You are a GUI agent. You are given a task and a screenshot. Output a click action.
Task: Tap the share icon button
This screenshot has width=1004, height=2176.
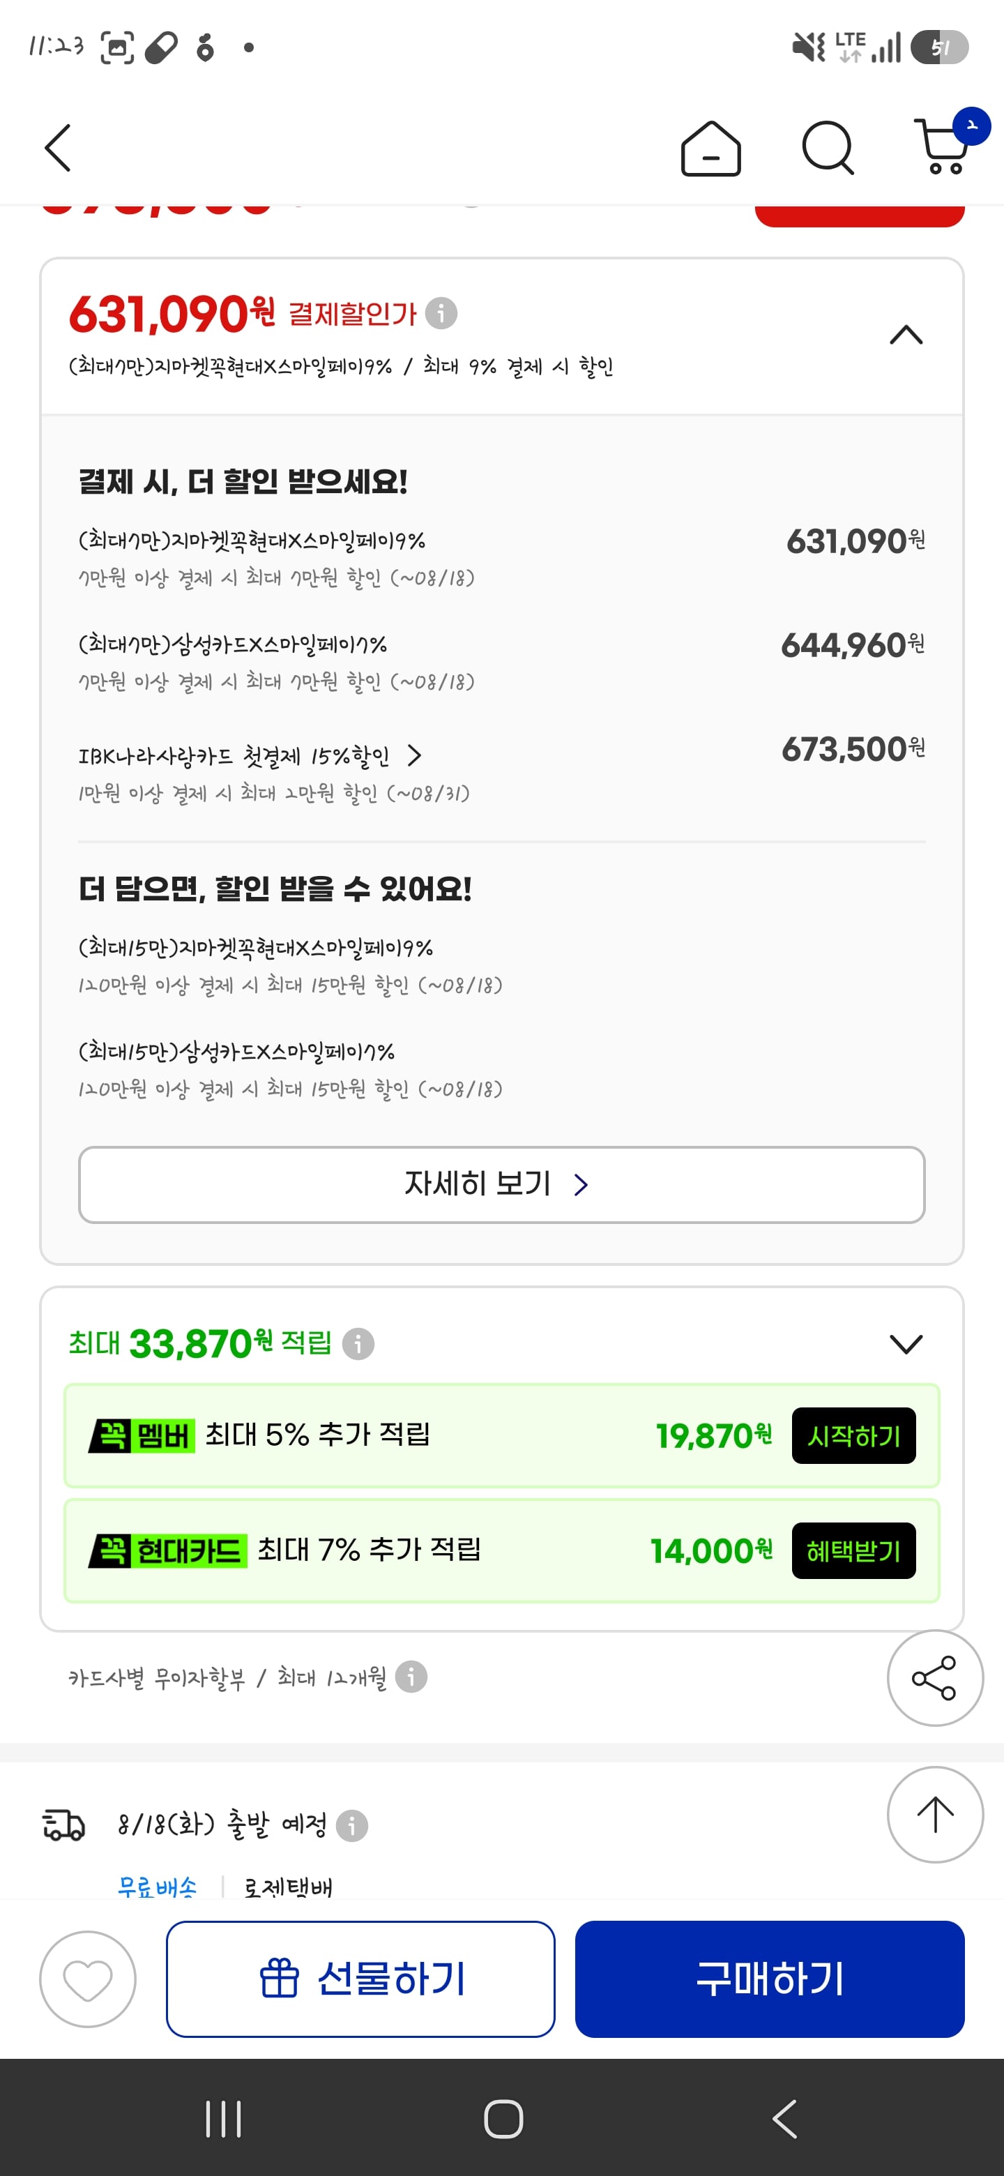coord(935,1677)
